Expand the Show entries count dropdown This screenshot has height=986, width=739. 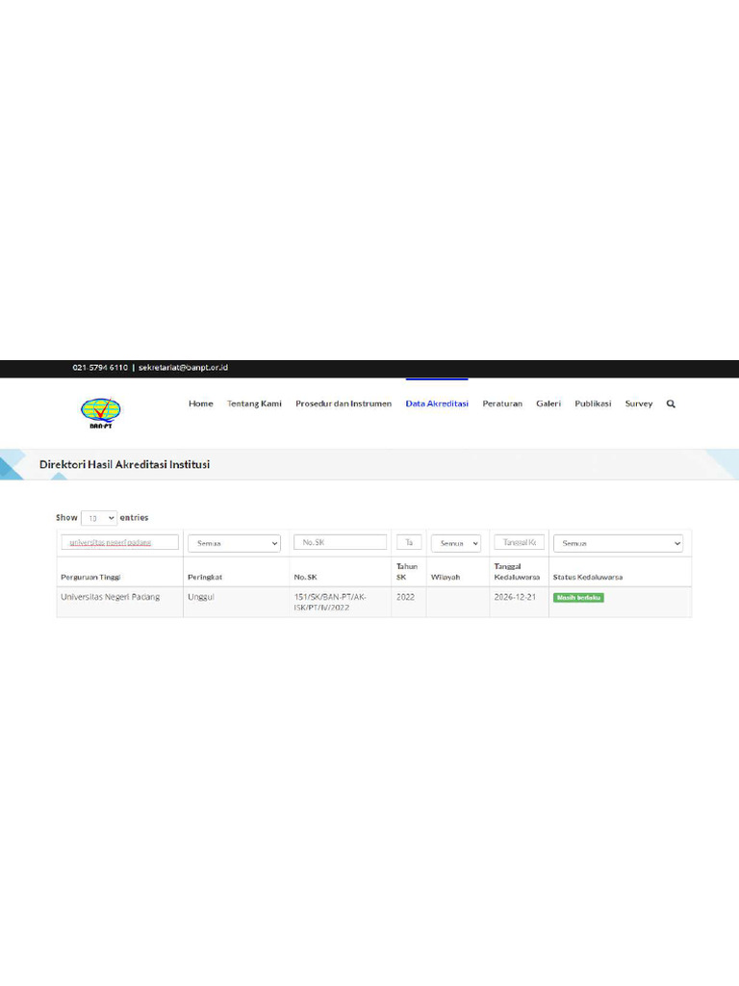coord(99,518)
